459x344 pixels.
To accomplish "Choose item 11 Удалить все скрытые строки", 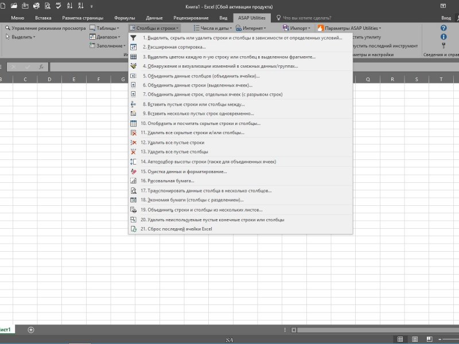I will [240, 133].
